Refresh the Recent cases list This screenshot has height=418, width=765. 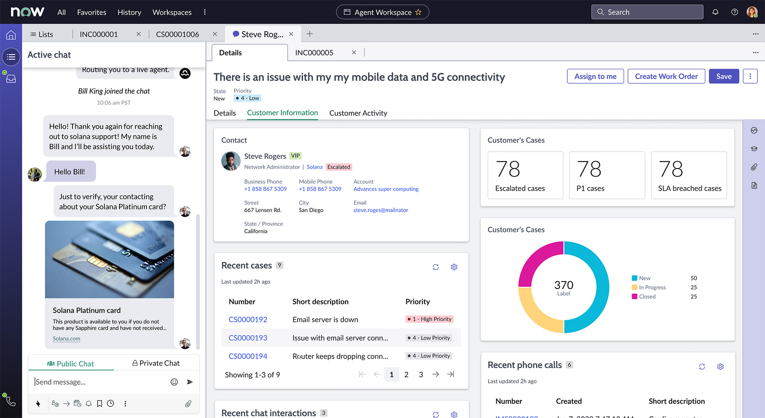coord(435,267)
